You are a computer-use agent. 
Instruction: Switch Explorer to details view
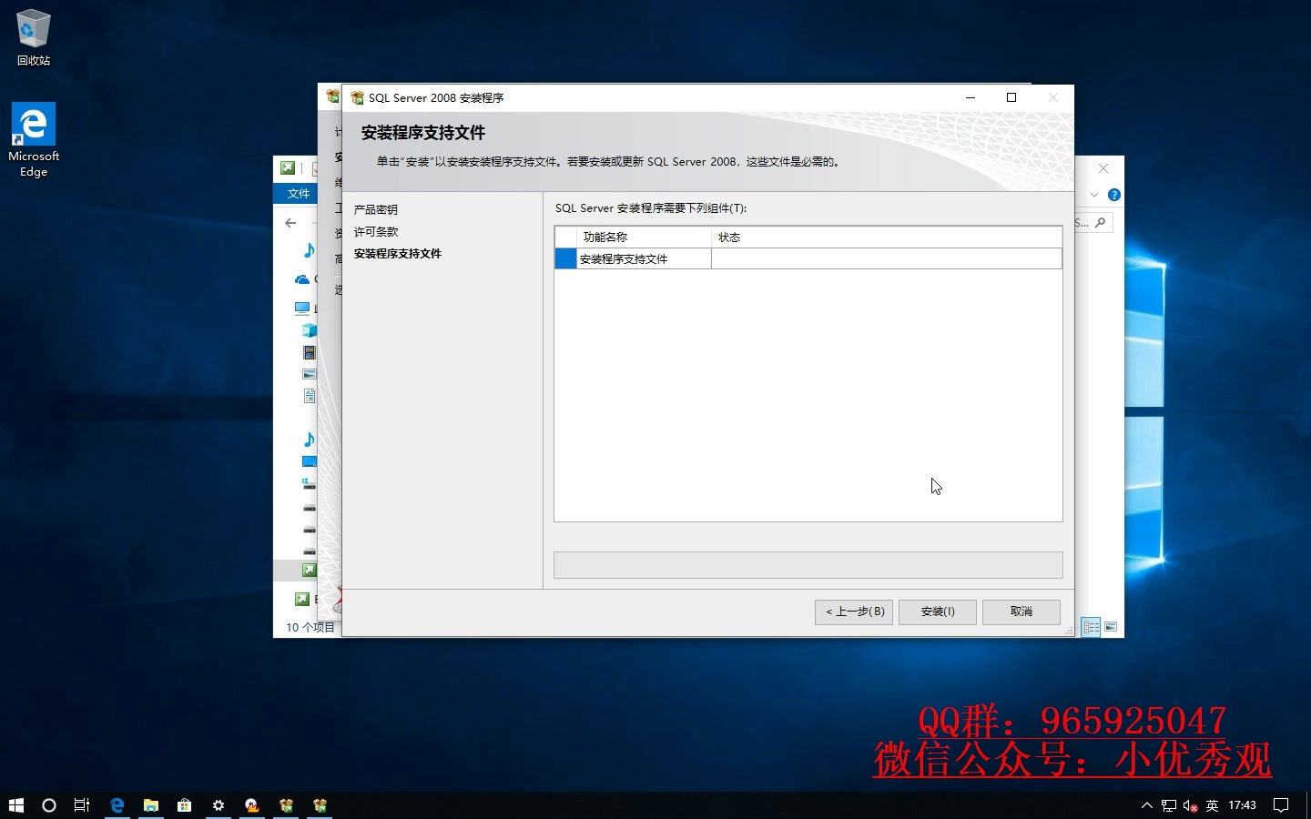[1091, 627]
